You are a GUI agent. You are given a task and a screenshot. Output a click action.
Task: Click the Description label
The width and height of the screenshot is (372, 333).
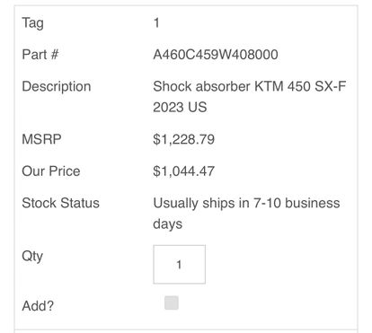(57, 87)
